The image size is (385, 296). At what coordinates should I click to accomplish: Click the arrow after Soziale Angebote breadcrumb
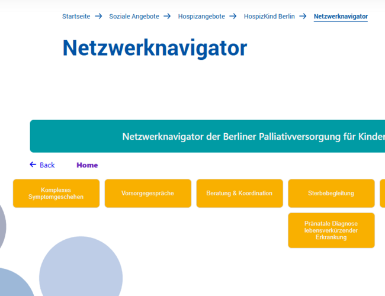[x=167, y=17]
